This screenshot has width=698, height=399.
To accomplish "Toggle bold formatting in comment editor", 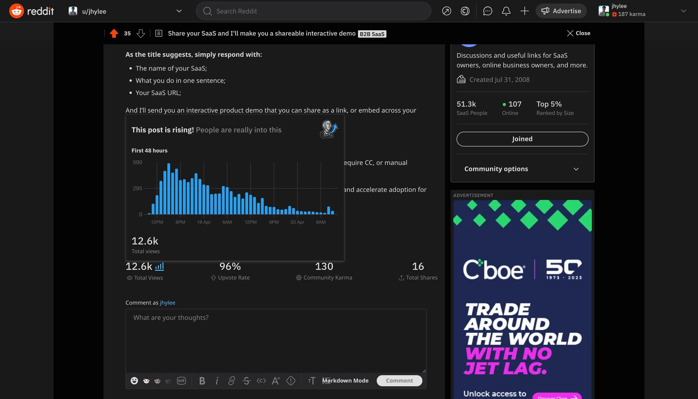I will click(x=202, y=381).
